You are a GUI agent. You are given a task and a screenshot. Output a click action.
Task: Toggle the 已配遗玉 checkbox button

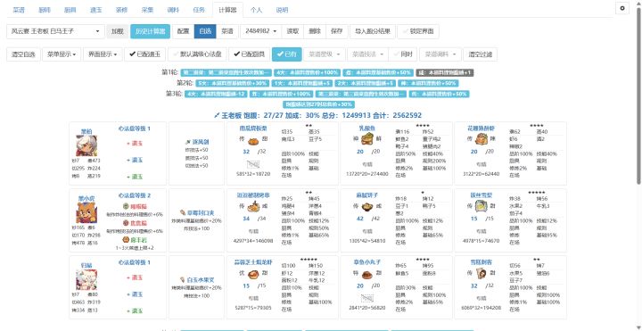pos(145,54)
